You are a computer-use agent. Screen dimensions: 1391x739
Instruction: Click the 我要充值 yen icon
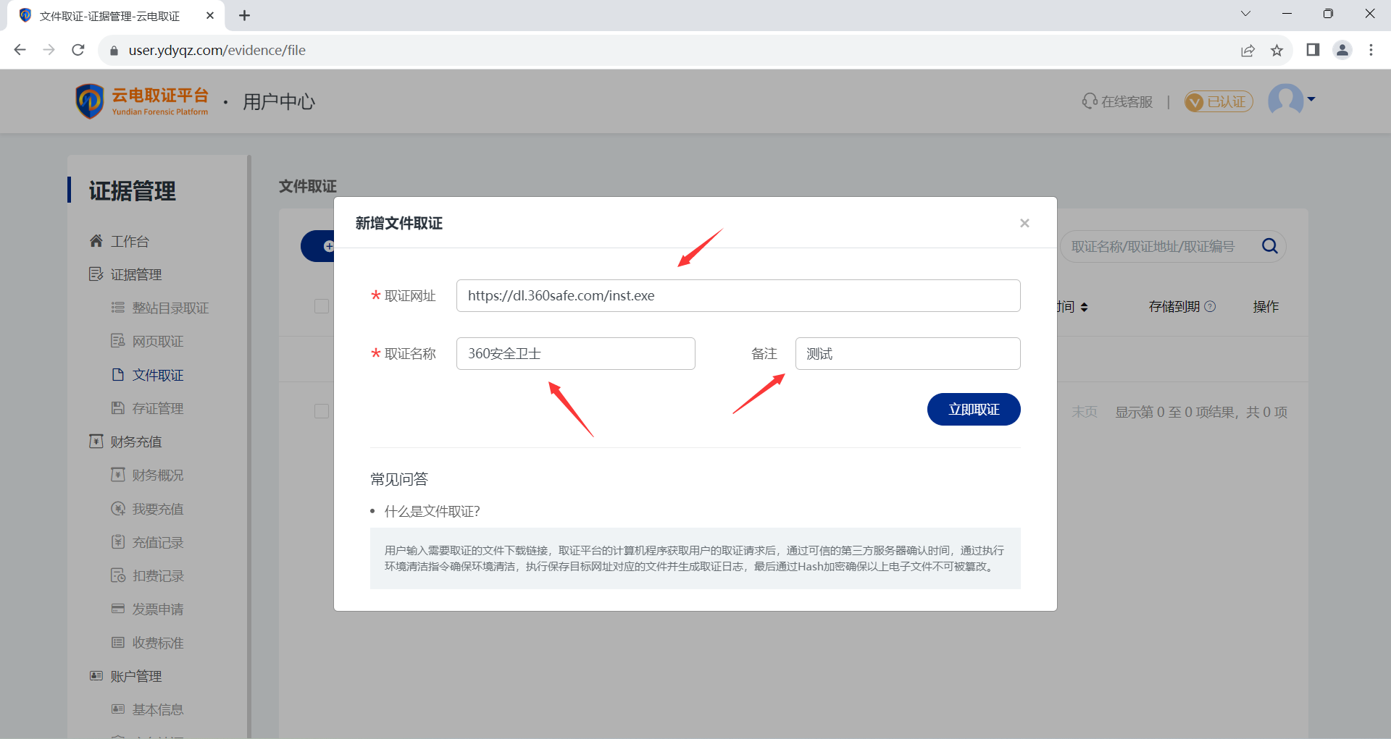coord(118,508)
